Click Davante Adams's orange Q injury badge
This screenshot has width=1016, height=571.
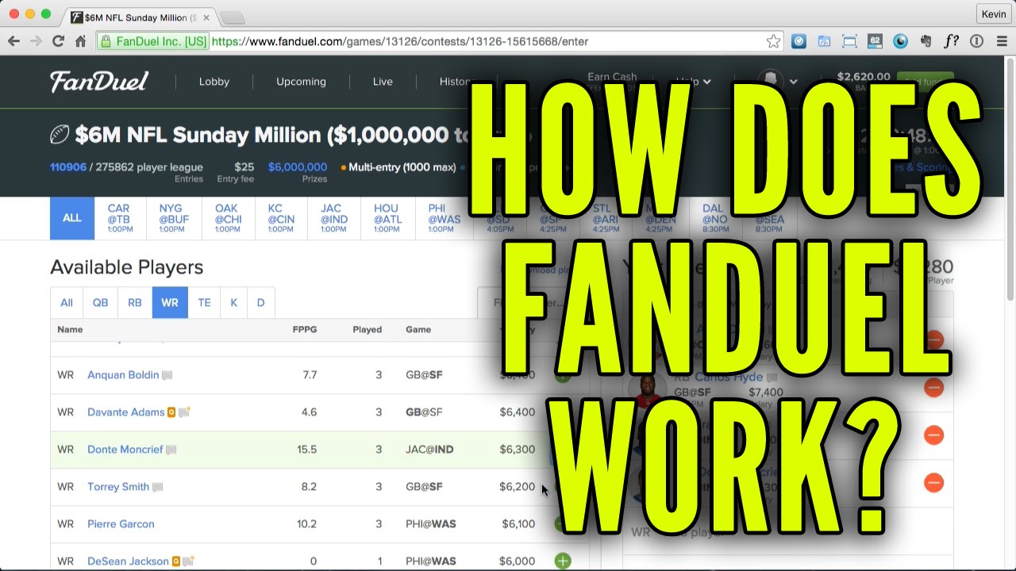171,412
